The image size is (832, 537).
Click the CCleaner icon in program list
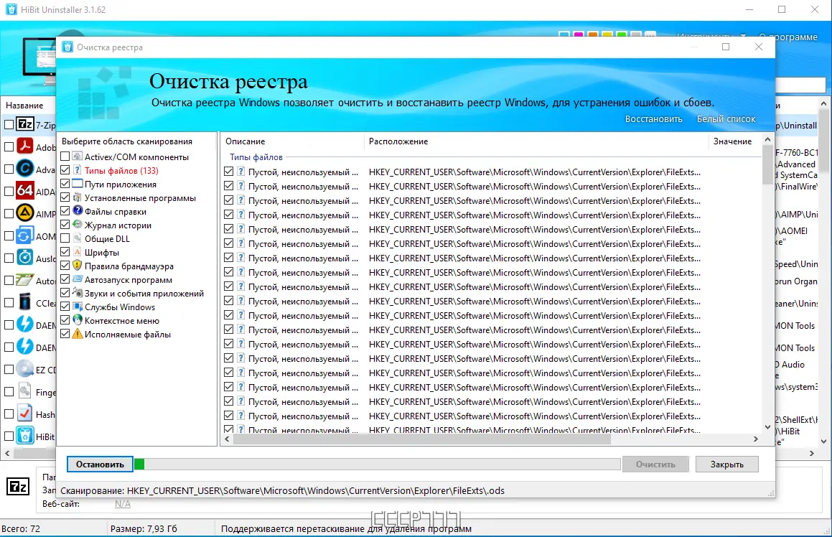[25, 302]
